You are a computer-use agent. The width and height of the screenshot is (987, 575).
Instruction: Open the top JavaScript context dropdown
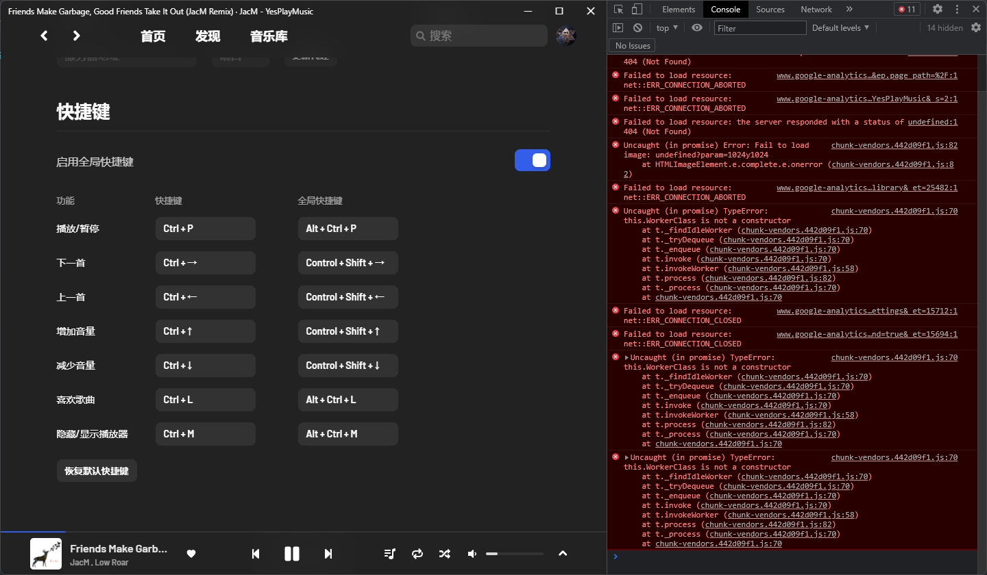pos(667,27)
